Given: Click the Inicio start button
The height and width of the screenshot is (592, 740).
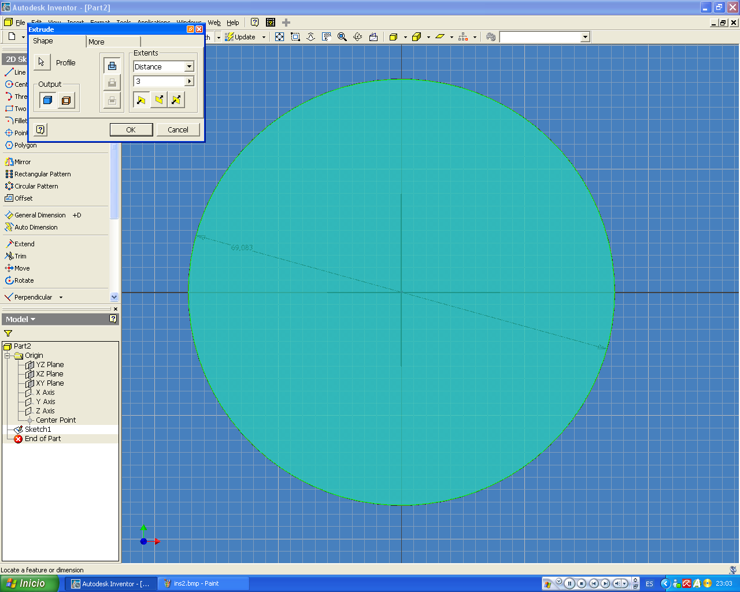Looking at the screenshot, I should 29,583.
